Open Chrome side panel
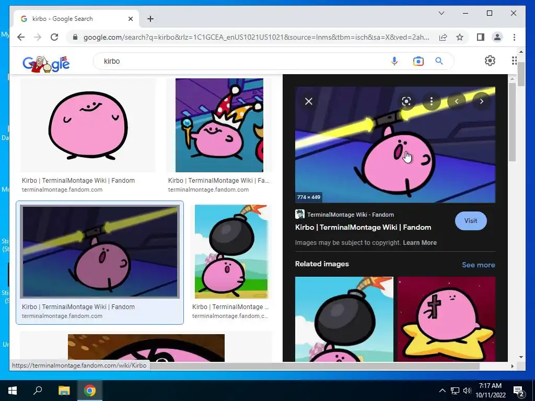This screenshot has width=535, height=401. pyautogui.click(x=481, y=37)
